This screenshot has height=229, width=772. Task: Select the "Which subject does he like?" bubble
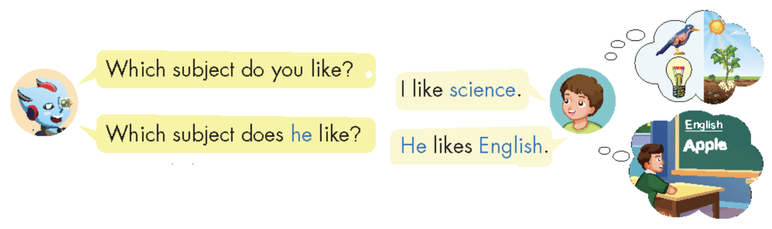click(236, 134)
